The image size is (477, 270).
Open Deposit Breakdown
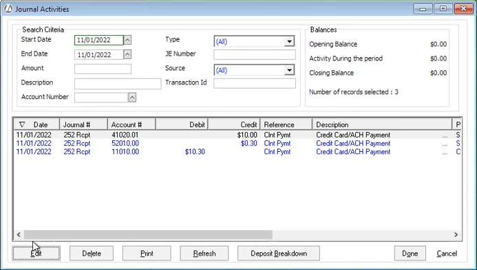click(x=279, y=254)
